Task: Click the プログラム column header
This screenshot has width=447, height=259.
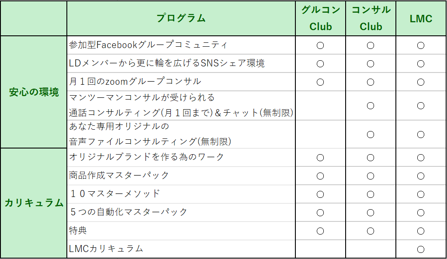Action: click(181, 18)
